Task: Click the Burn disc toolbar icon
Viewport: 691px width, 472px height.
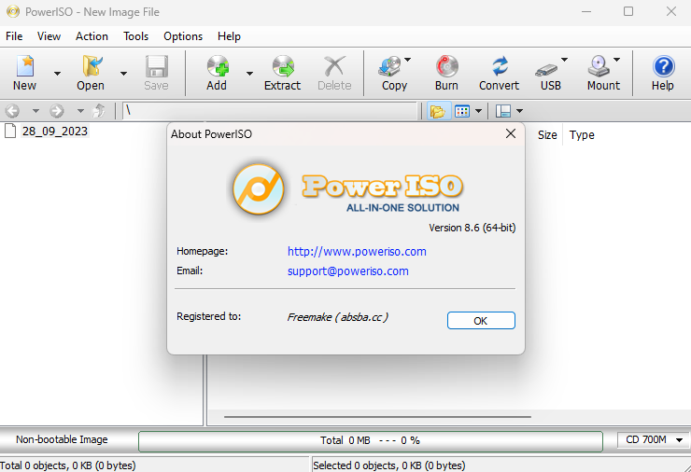Action: 447,66
